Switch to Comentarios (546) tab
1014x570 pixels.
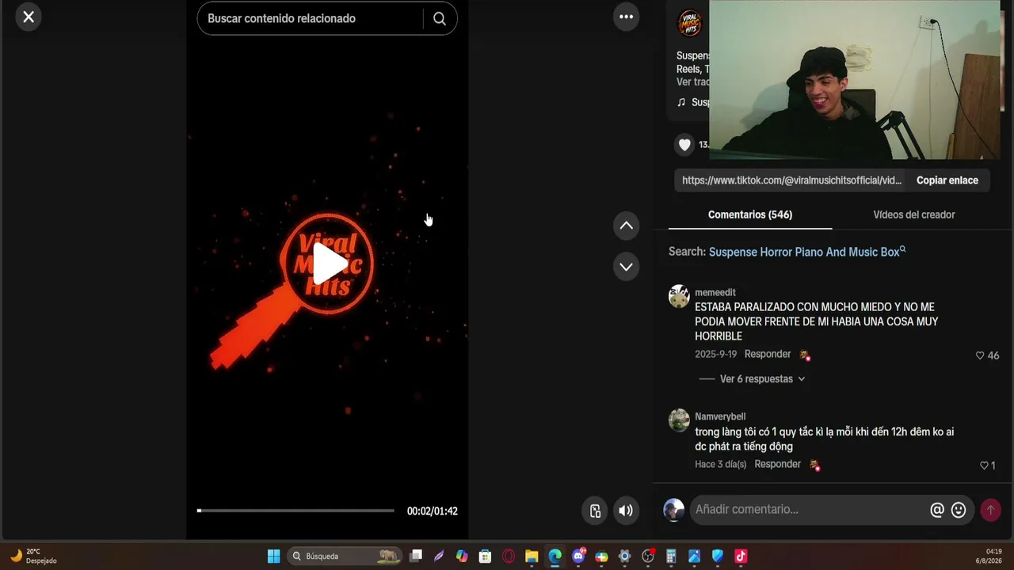[x=750, y=215]
